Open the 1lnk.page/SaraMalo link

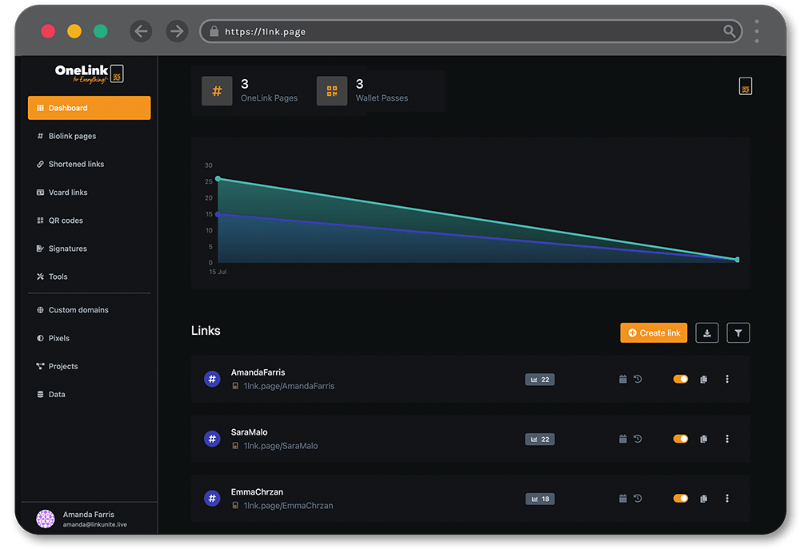coord(280,446)
